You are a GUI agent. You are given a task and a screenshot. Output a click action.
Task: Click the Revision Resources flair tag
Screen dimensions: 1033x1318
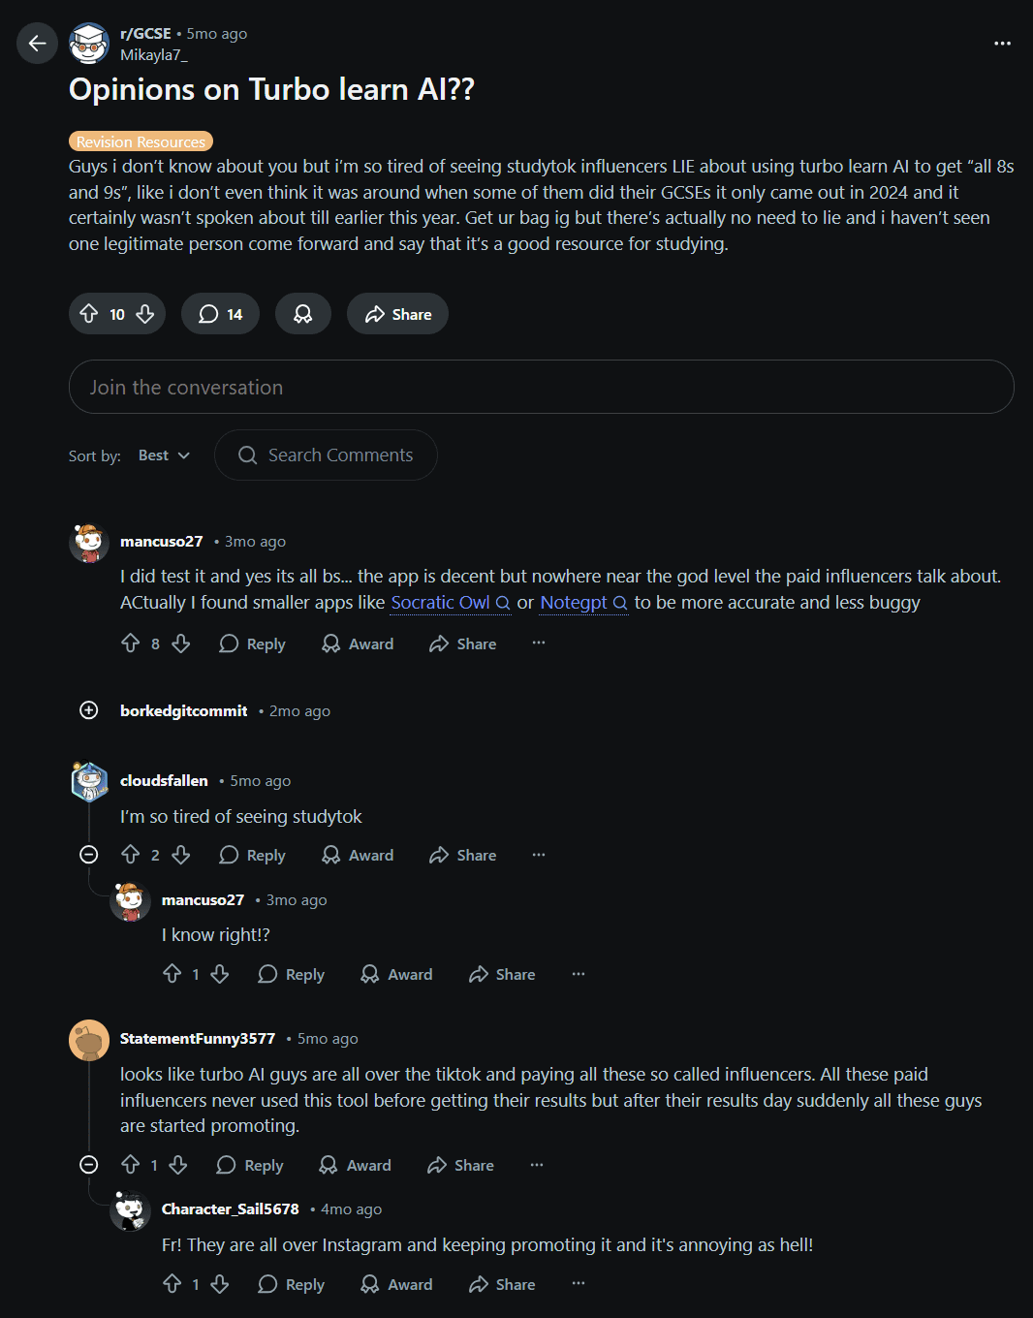point(141,141)
